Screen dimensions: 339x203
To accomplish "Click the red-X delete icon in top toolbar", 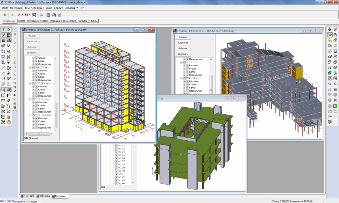I will (x=59, y=15).
